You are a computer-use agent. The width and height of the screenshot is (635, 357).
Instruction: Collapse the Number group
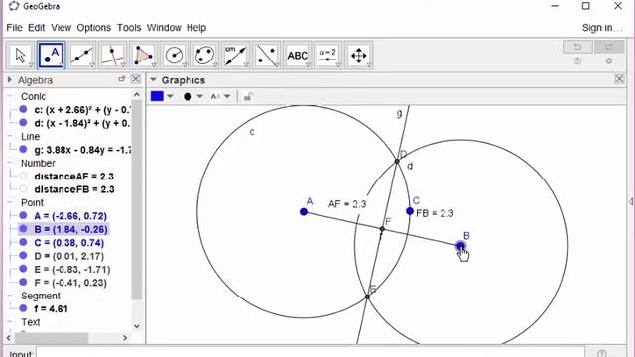tap(10, 163)
